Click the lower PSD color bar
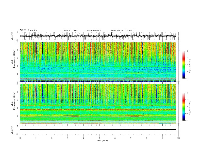 [x=184, y=107]
